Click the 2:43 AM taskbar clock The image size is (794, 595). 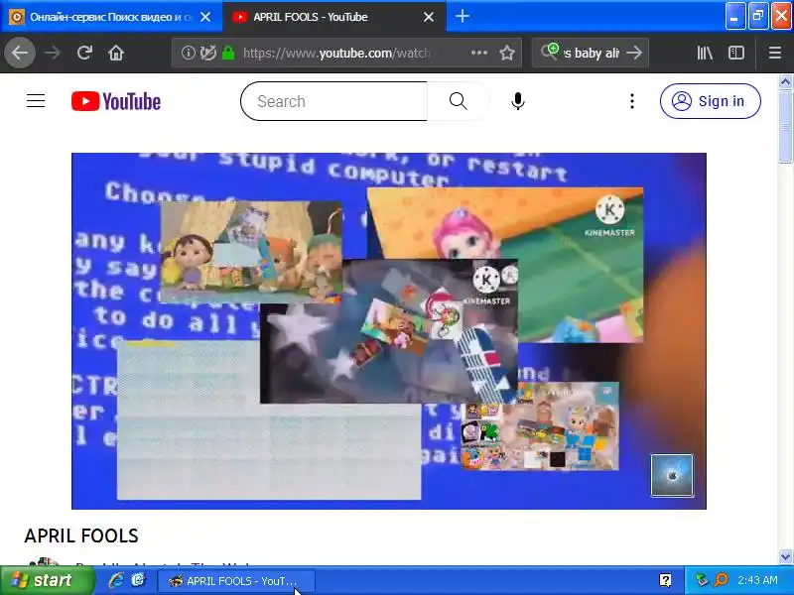coord(757,580)
